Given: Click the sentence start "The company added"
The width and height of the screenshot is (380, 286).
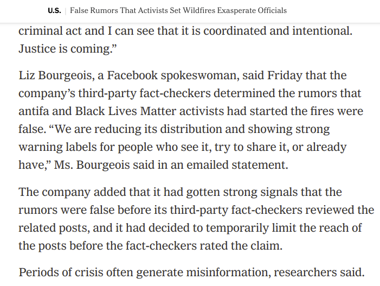Looking at the screenshot, I should pyautogui.click(x=72, y=192).
